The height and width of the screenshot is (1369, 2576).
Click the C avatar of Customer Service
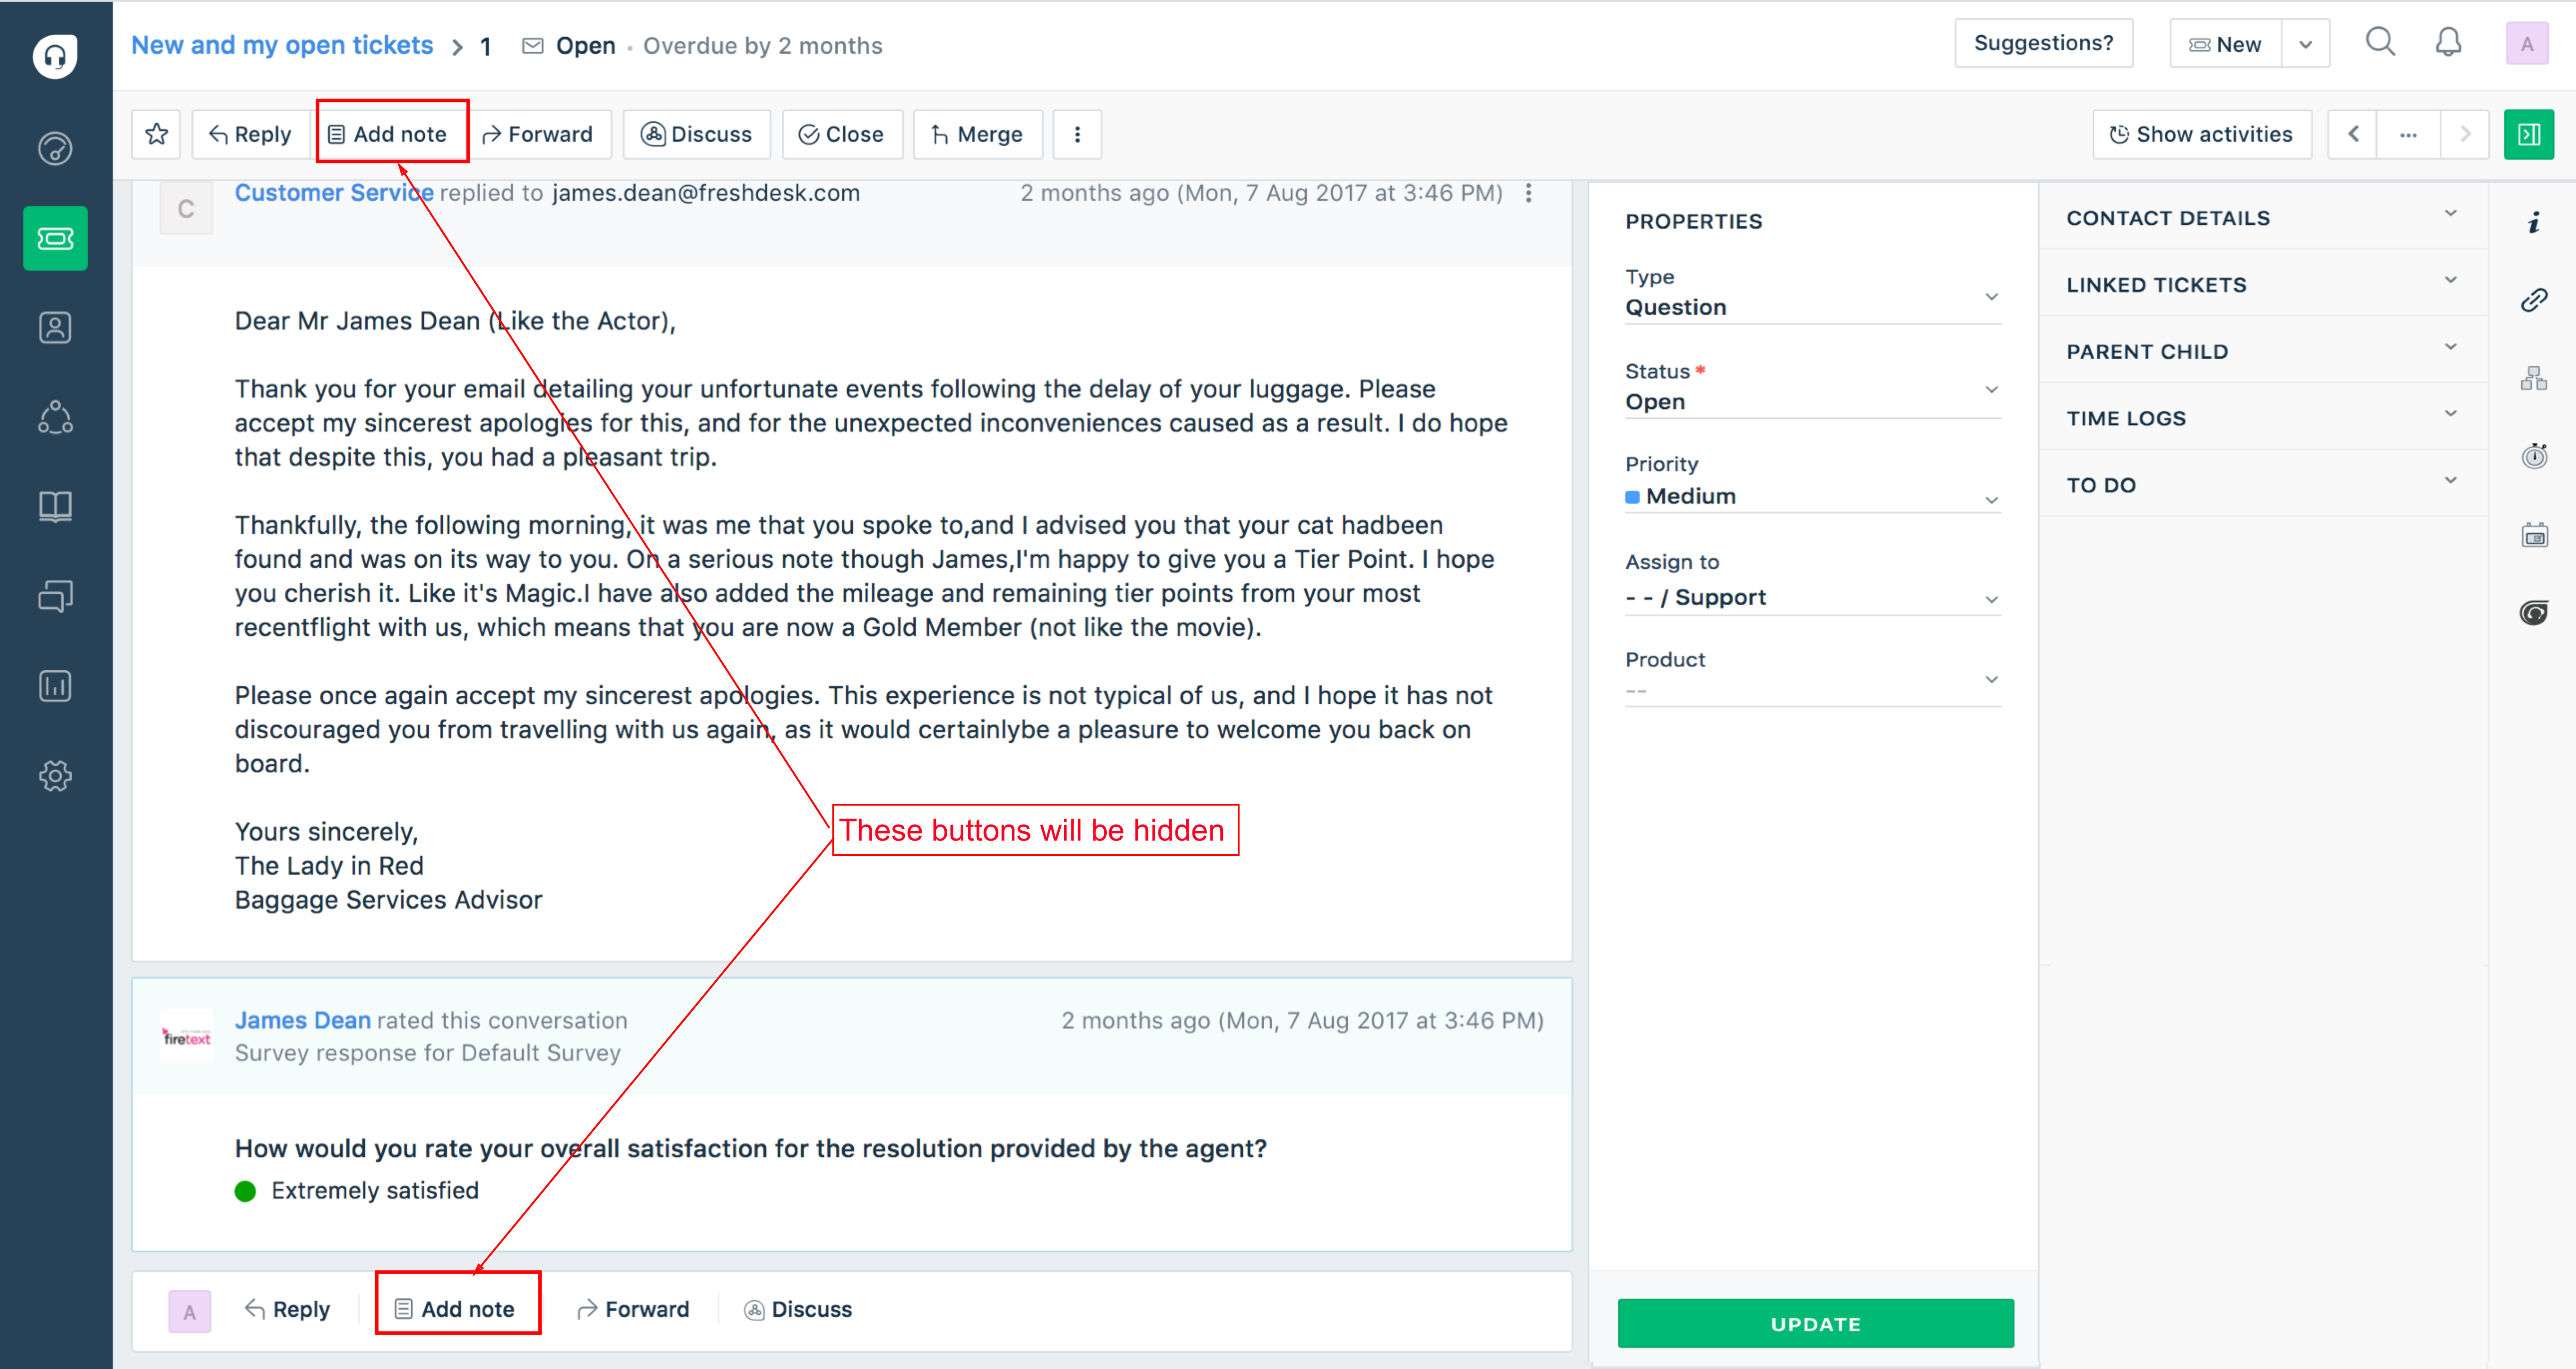186,209
